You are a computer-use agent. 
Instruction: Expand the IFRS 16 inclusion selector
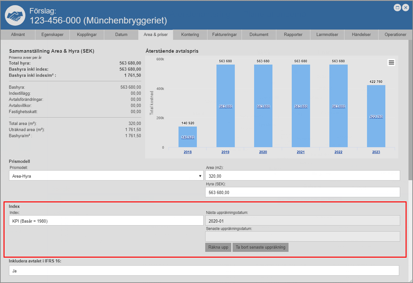pyautogui.click(x=204, y=271)
